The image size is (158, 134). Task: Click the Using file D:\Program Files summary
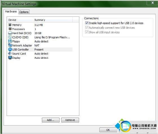(x=52, y=37)
